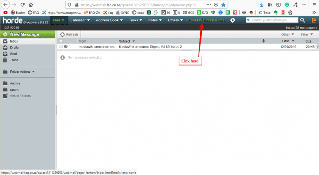Open the tracking protection shield in address bar

(x=69, y=5)
